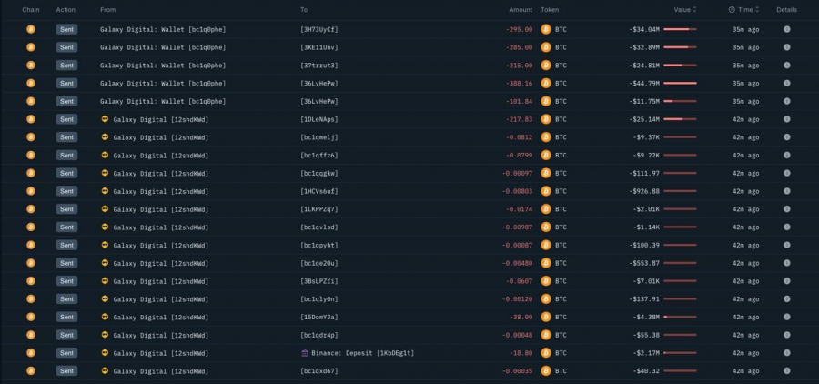The image size is (819, 384).
Task: Sort by Value column arrows
Action: click(694, 9)
